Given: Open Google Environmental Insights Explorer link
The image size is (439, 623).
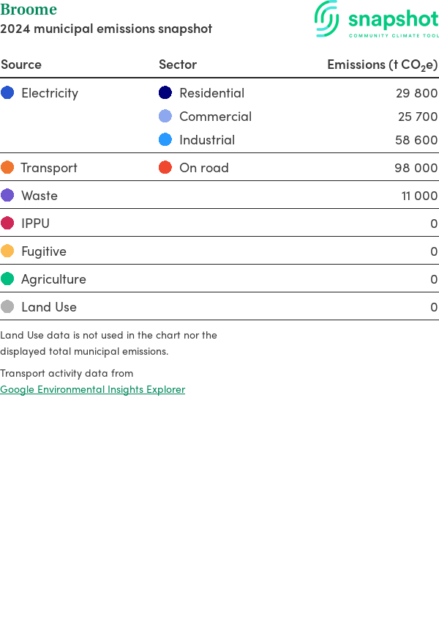Looking at the screenshot, I should point(93,389).
